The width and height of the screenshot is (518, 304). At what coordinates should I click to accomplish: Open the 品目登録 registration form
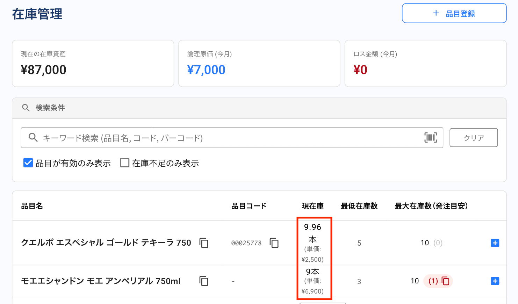point(454,13)
